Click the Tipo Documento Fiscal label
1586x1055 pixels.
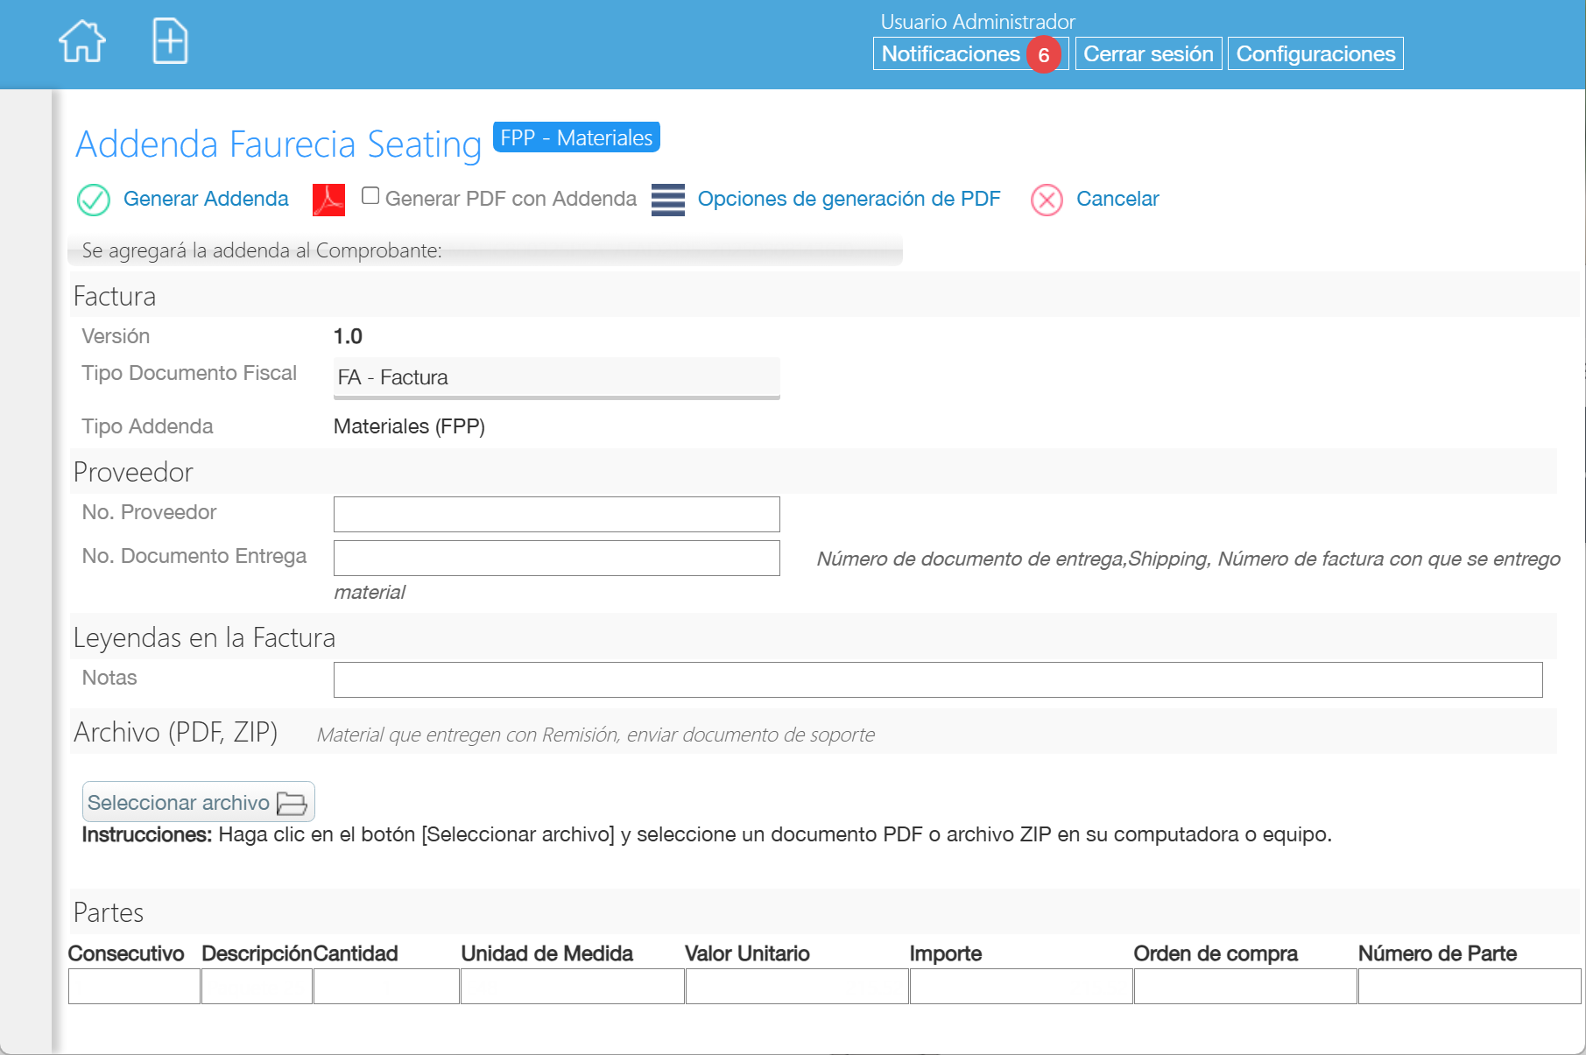pyautogui.click(x=189, y=373)
